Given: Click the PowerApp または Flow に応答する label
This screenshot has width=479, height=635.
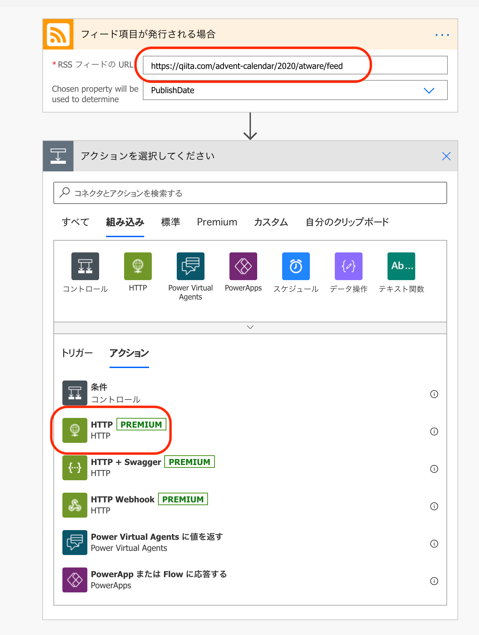Looking at the screenshot, I should [x=159, y=574].
